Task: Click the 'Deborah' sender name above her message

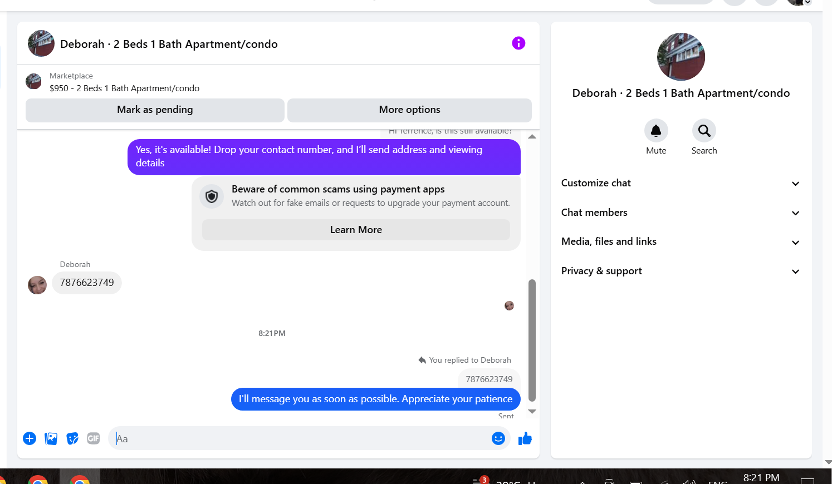Action: pyautogui.click(x=75, y=264)
